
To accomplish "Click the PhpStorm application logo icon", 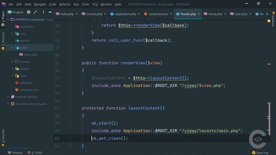I will (x=3, y=4).
